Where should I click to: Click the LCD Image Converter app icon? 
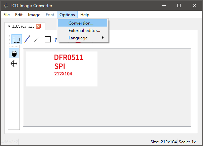(6, 6)
